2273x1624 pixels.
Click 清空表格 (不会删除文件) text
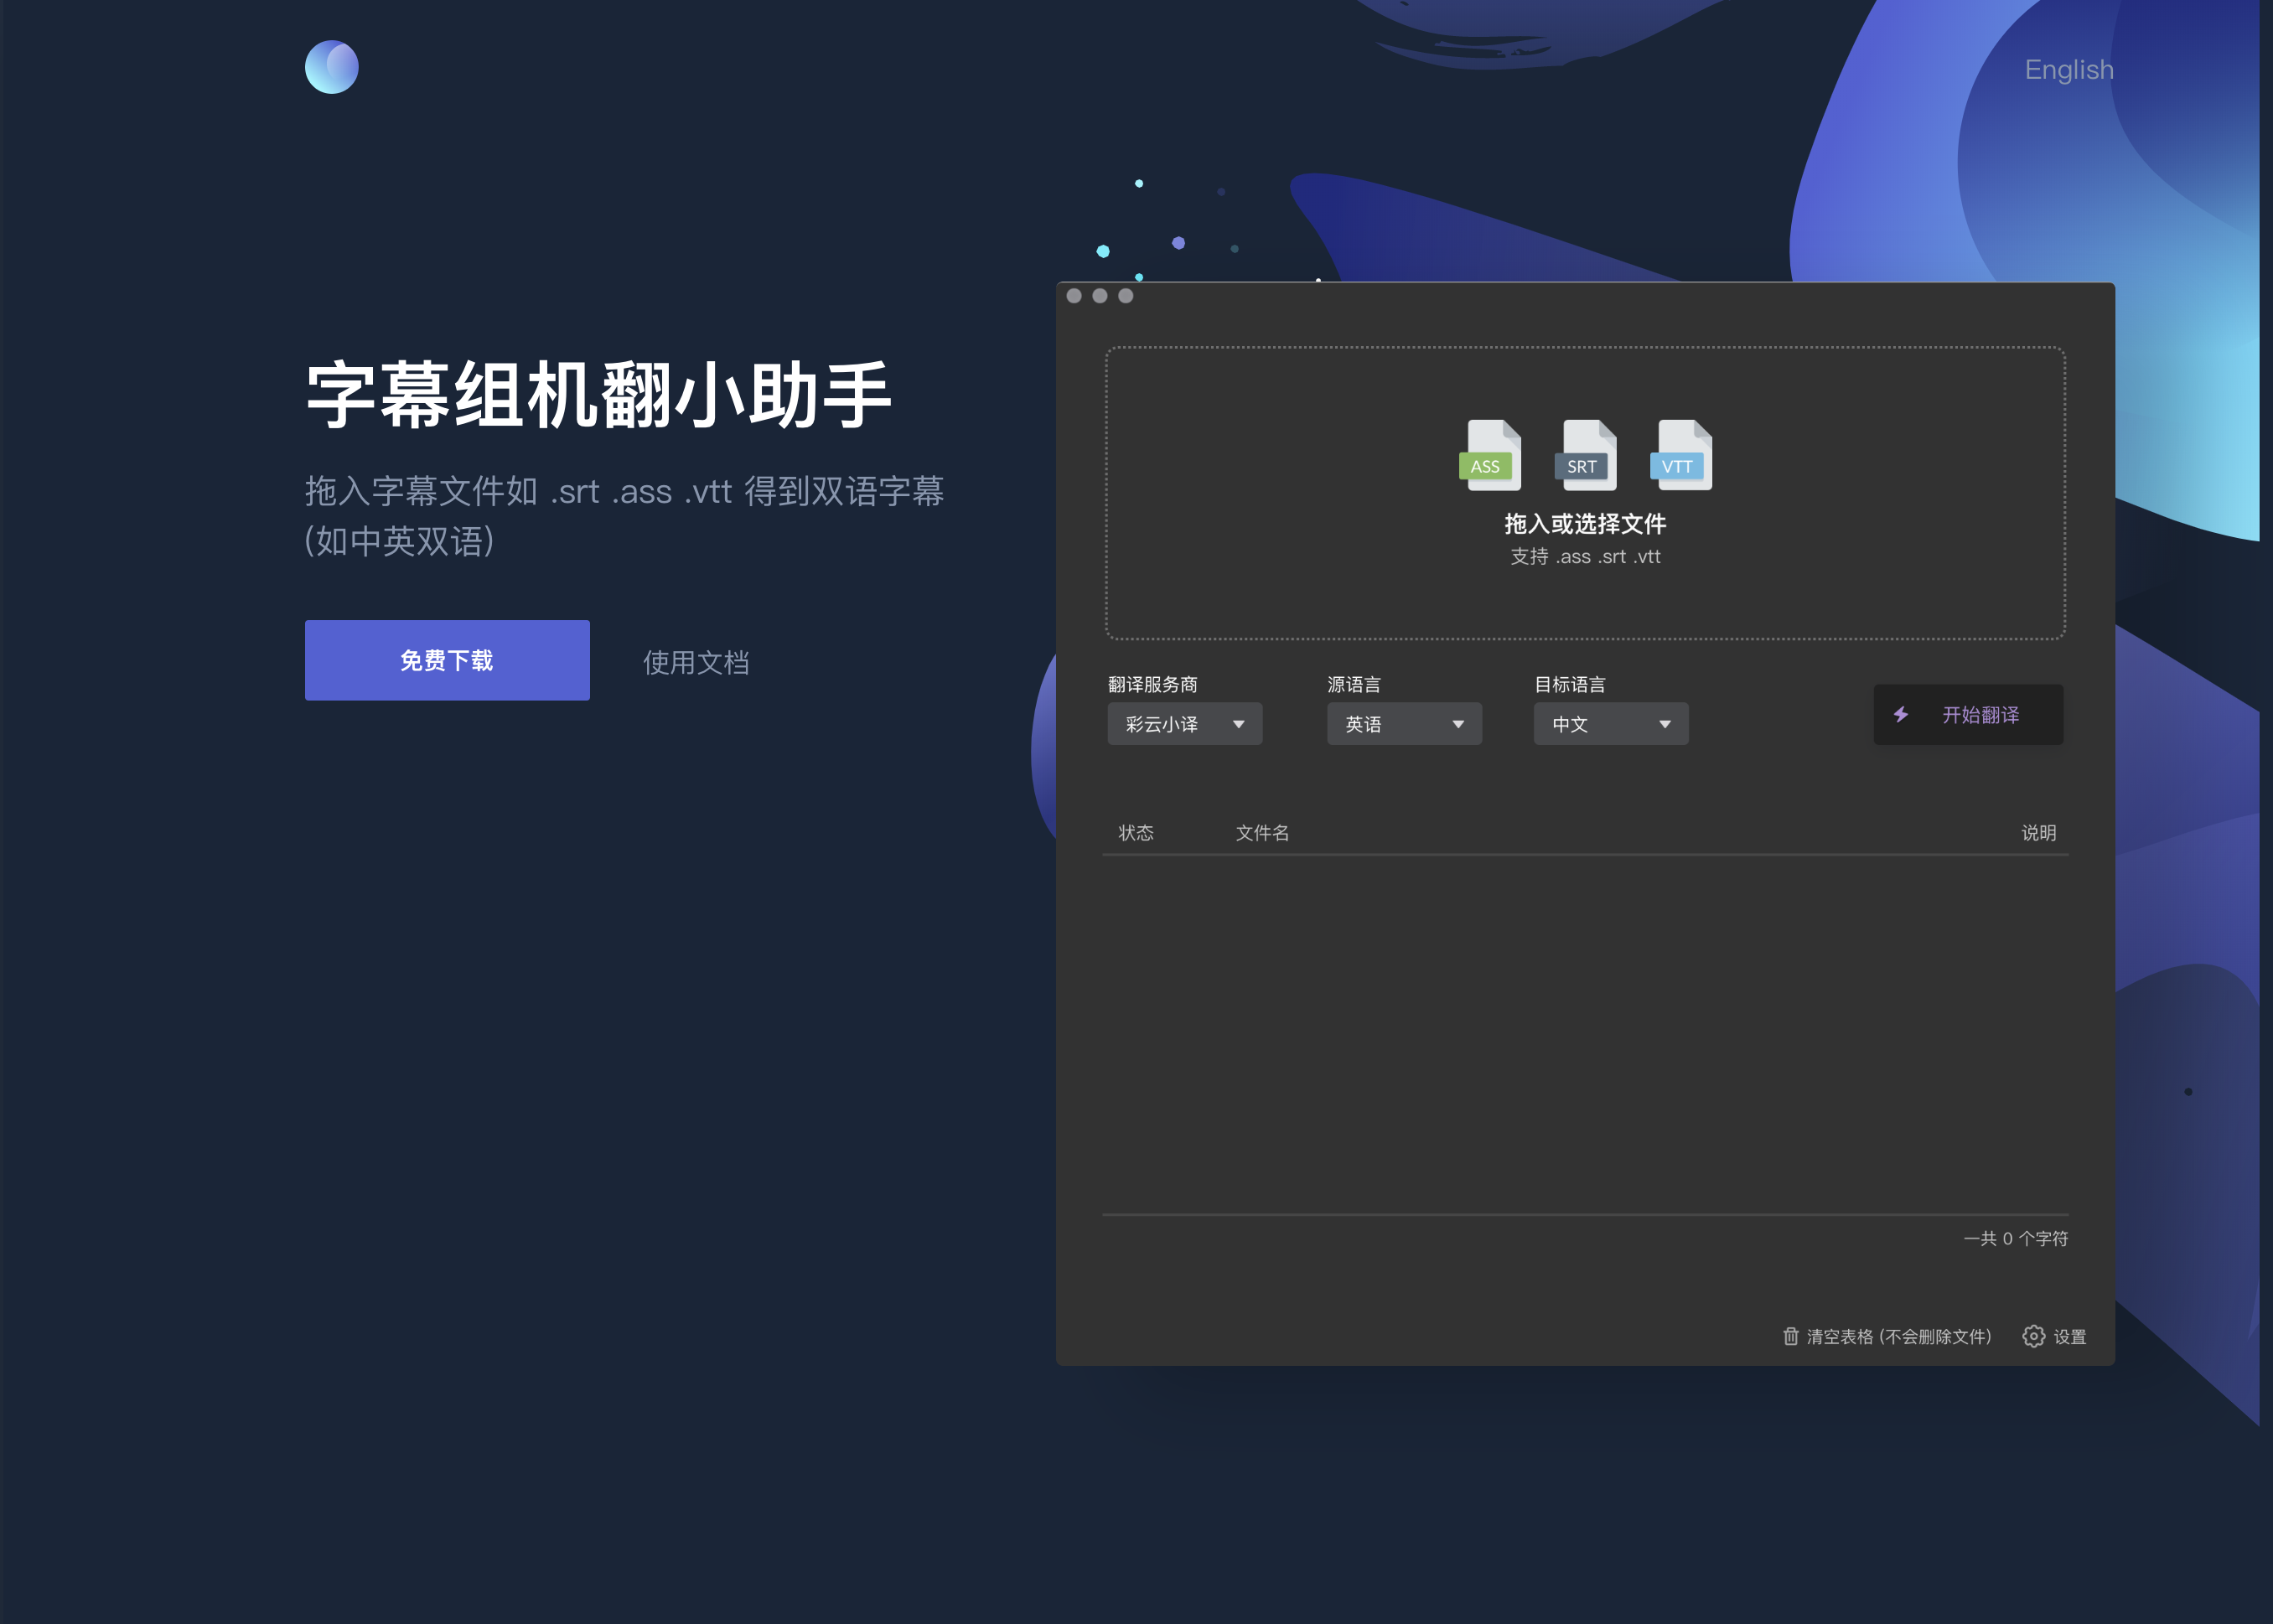[x=1898, y=1337]
